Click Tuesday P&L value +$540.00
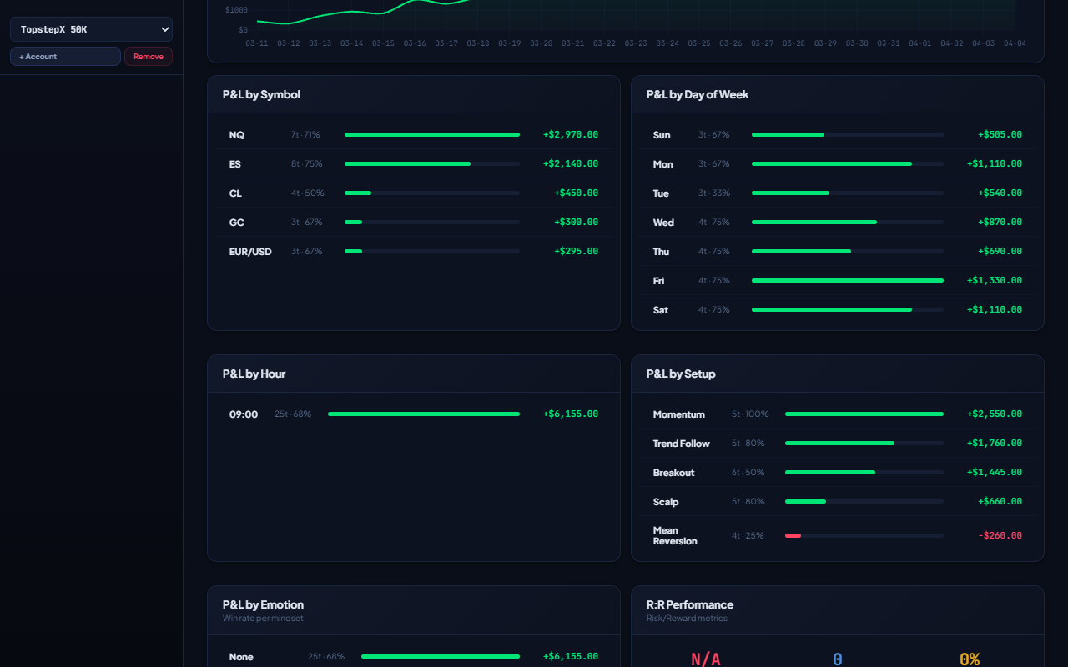The height and width of the screenshot is (667, 1068). click(x=1000, y=193)
